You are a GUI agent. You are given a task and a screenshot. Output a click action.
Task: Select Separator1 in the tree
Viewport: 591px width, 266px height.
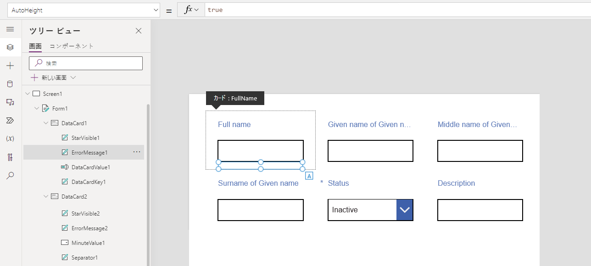pyautogui.click(x=84, y=257)
